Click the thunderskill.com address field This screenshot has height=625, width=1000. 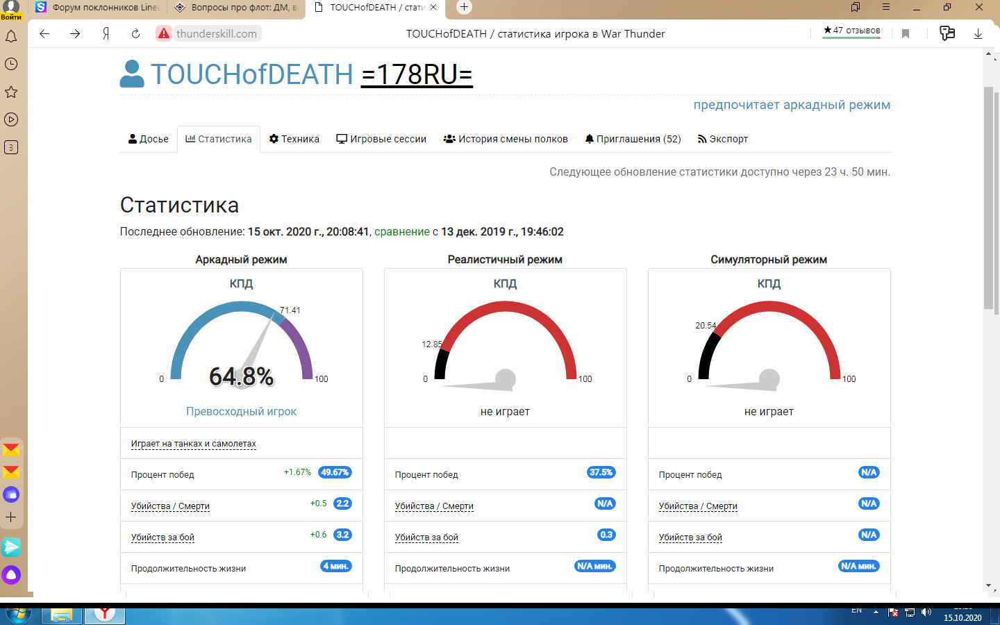coord(217,33)
